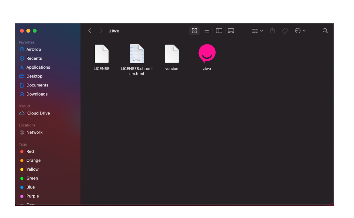Select the LICENSE file icon
Screen dimensions: 354x218
pos(102,54)
